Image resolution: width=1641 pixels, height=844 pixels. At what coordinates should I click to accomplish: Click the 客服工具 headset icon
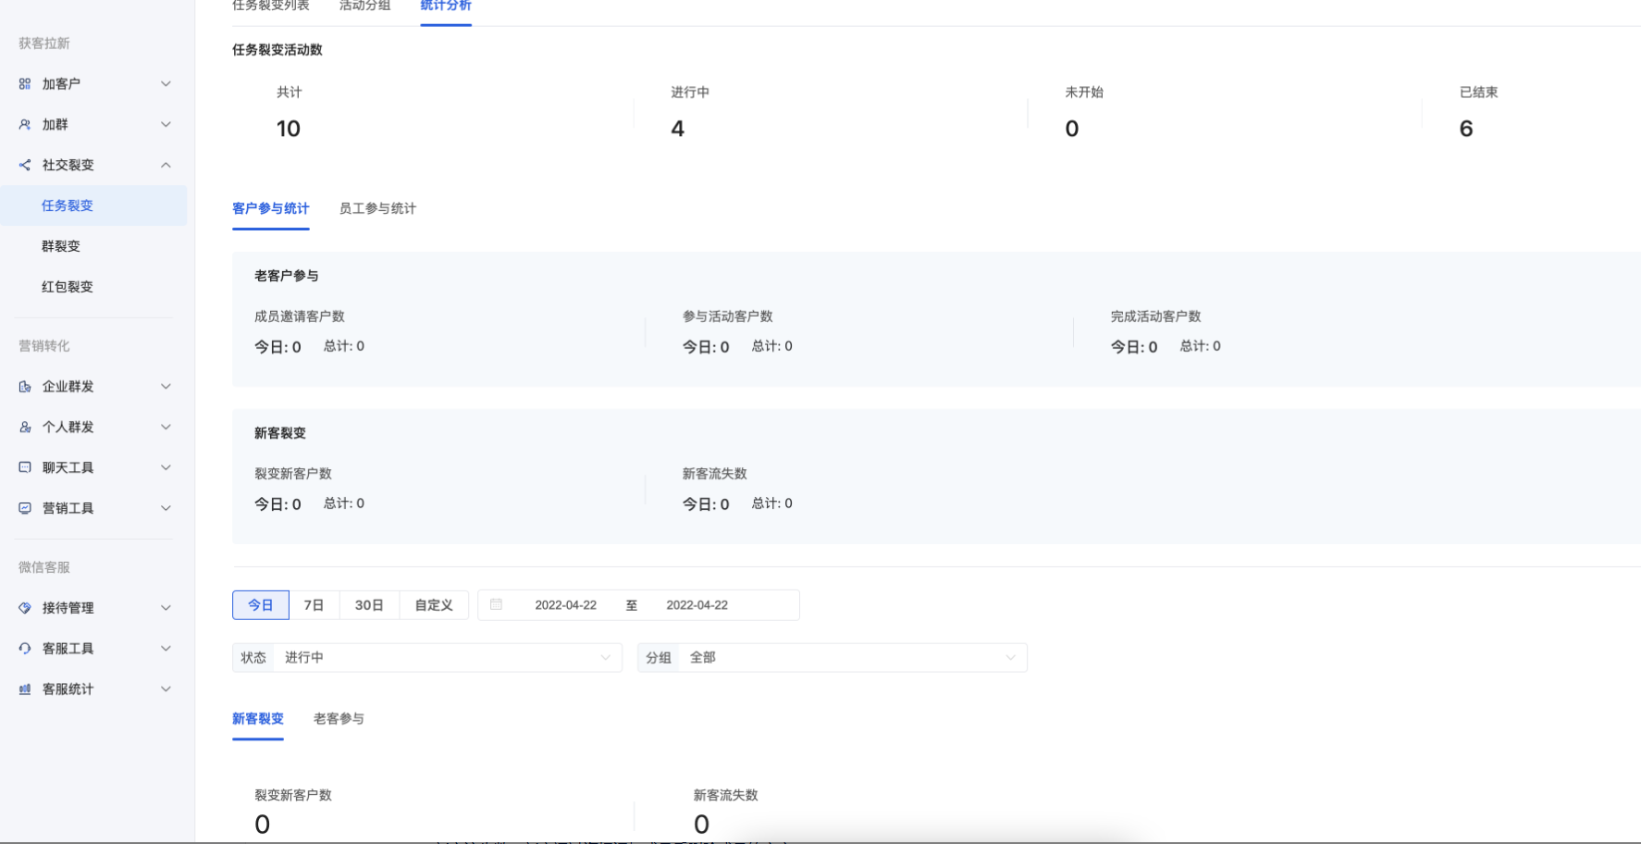pos(25,649)
